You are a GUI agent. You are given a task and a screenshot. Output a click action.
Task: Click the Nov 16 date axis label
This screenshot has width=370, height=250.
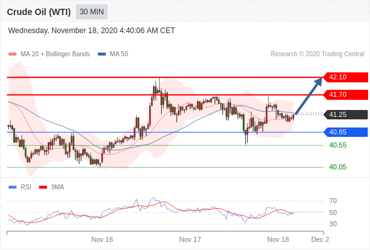102,239
